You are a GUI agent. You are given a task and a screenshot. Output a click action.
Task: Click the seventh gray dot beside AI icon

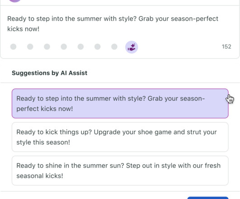114,47
